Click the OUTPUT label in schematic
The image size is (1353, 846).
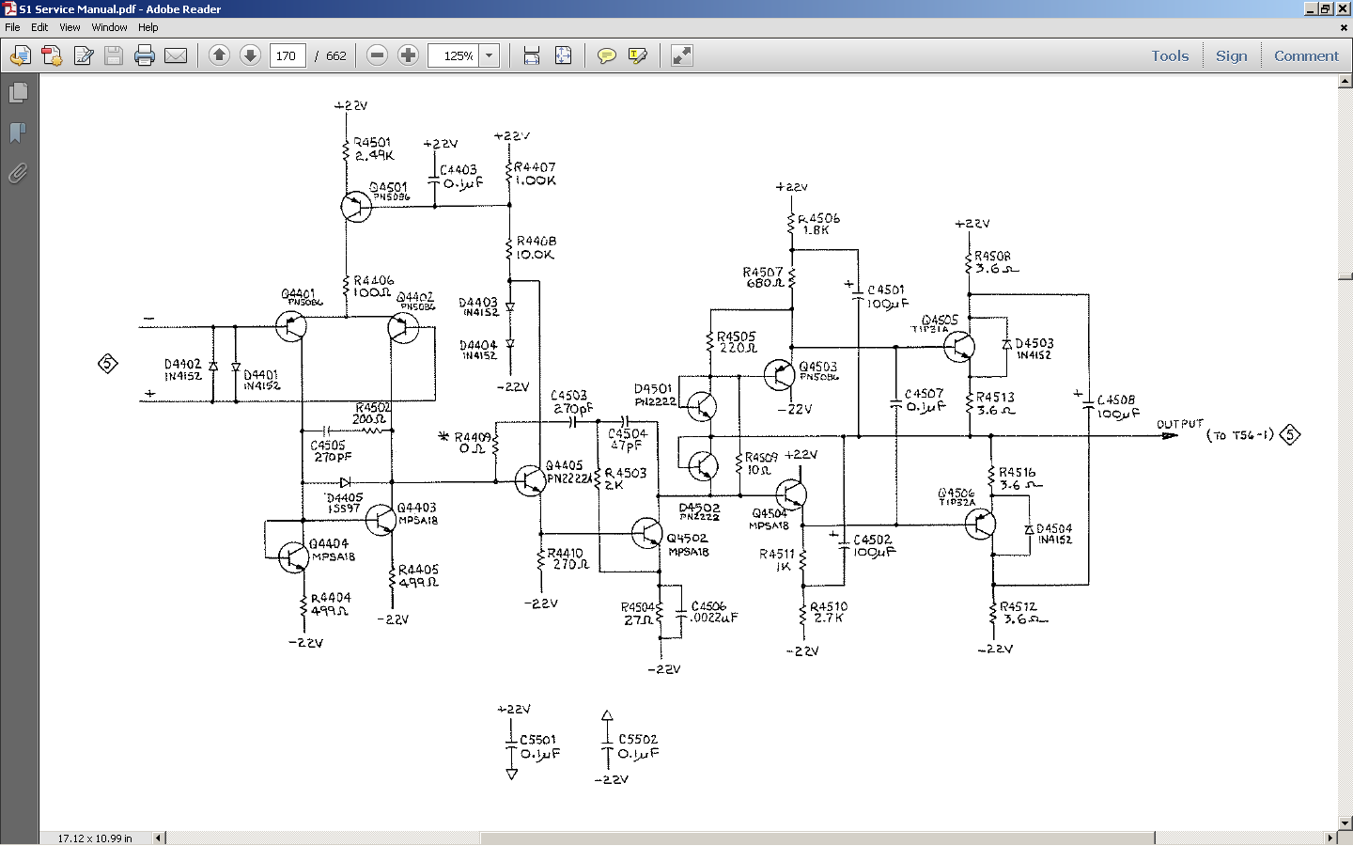(1179, 425)
